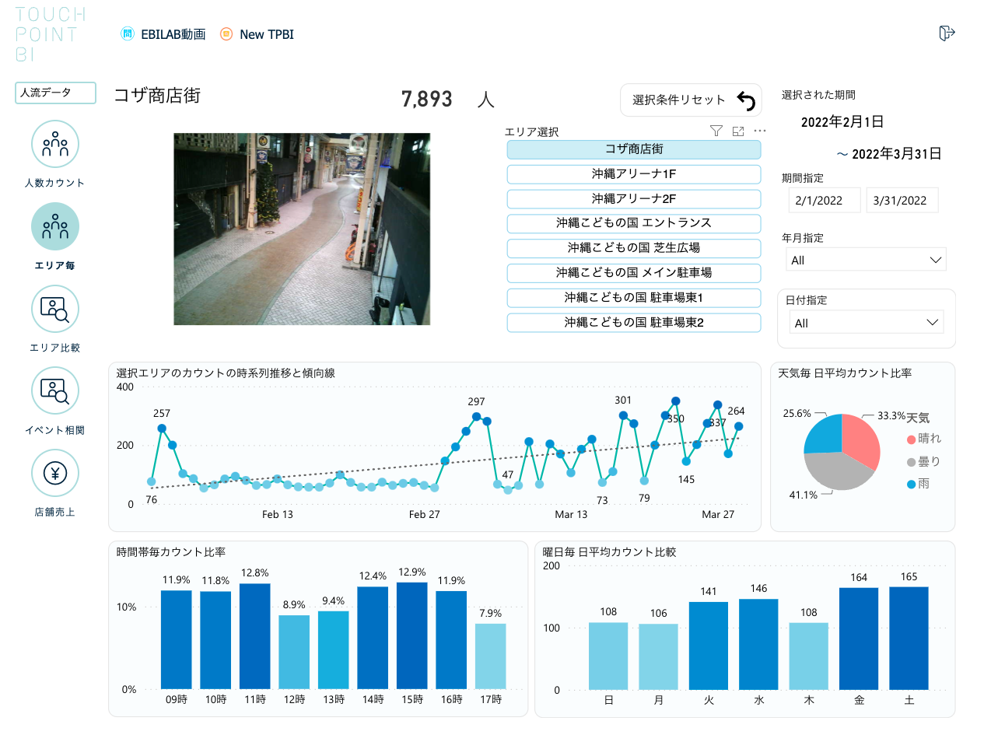Click the undo arrow icon in reset button
This screenshot has height=735, width=984.
click(746, 101)
